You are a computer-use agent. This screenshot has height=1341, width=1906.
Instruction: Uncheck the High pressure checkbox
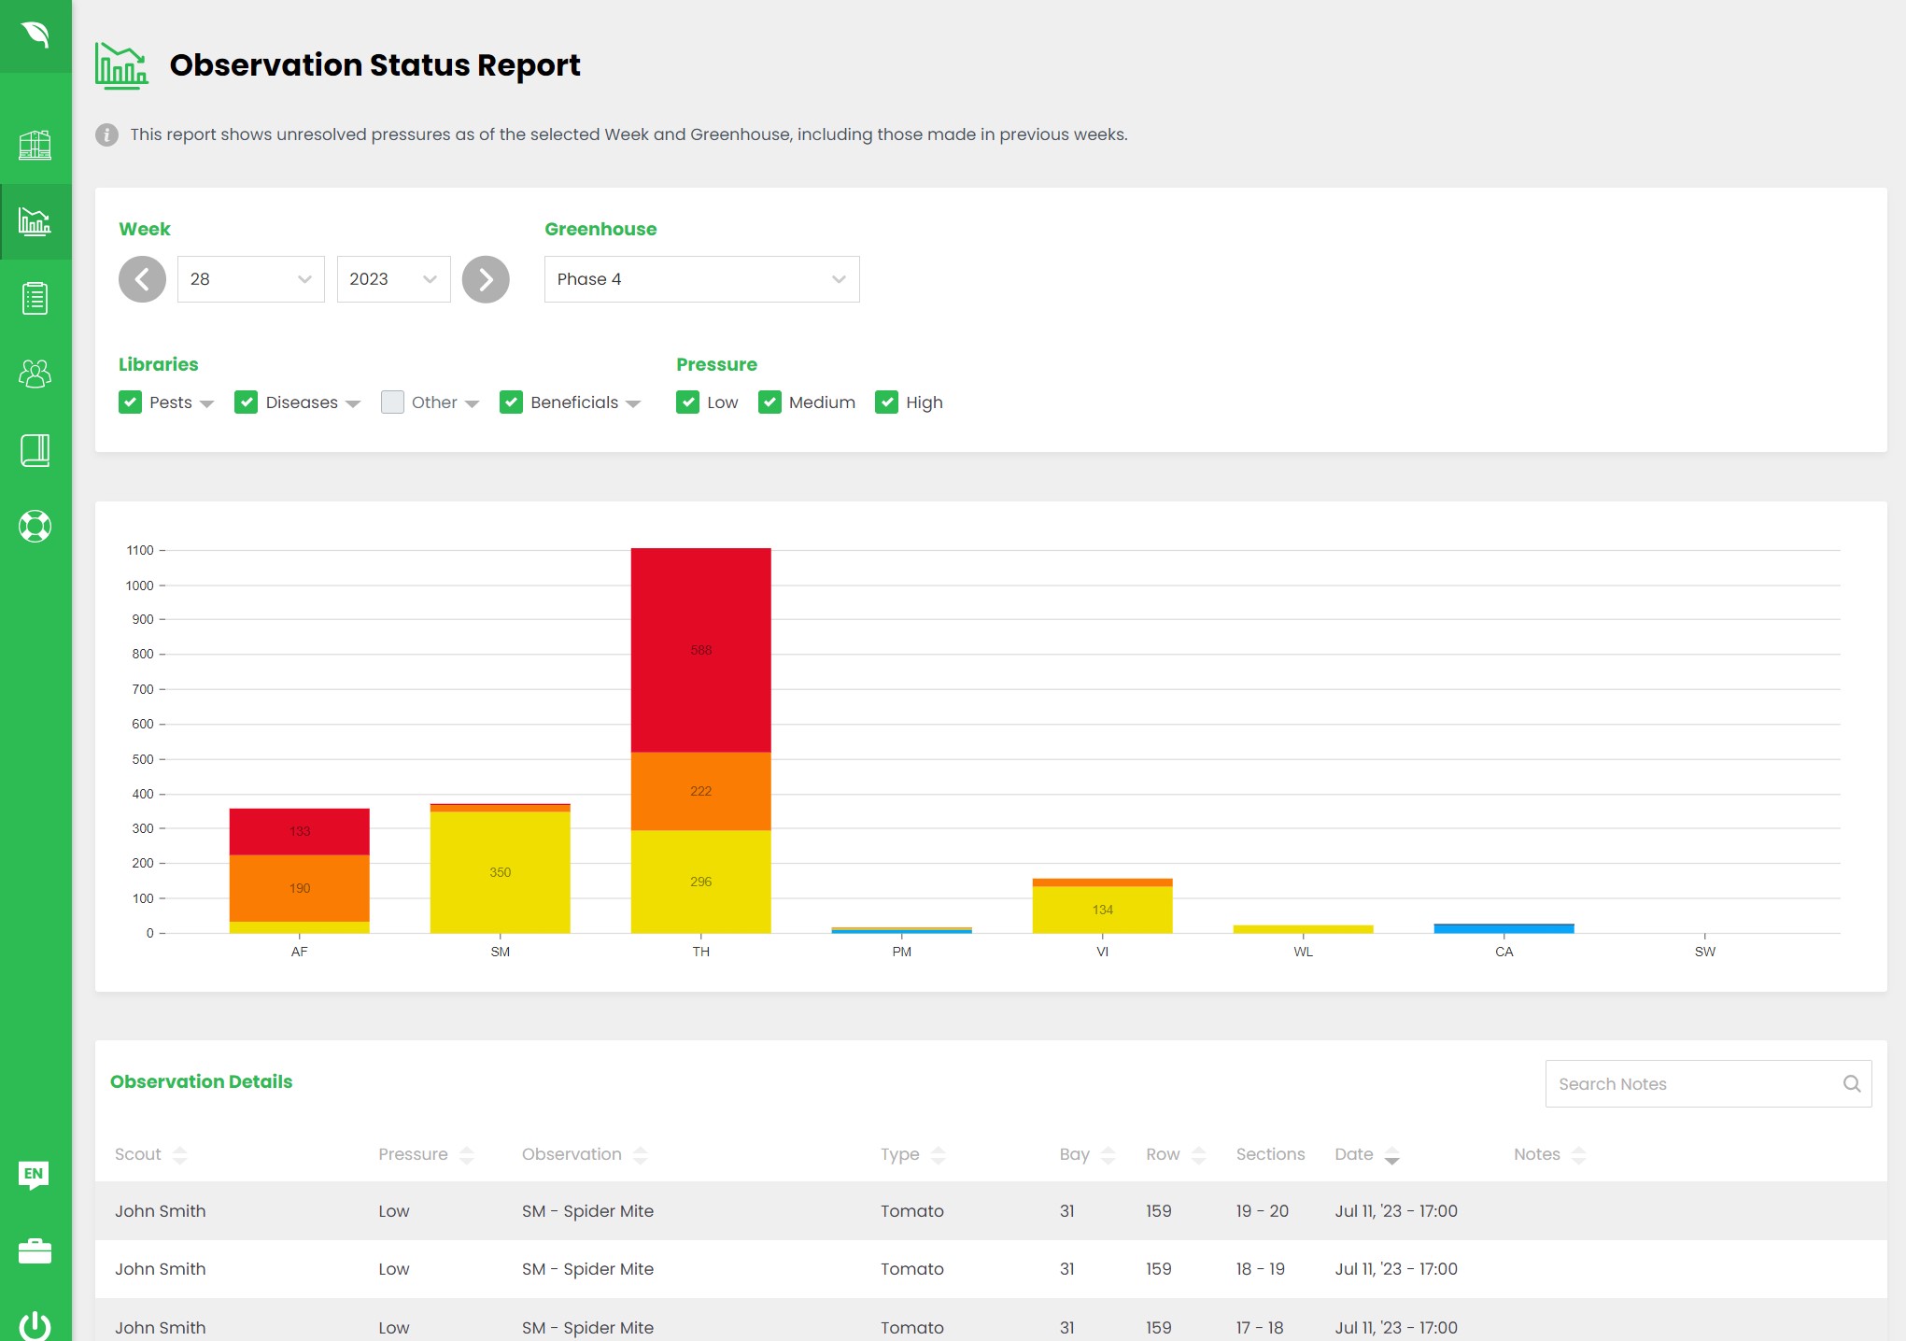click(886, 402)
